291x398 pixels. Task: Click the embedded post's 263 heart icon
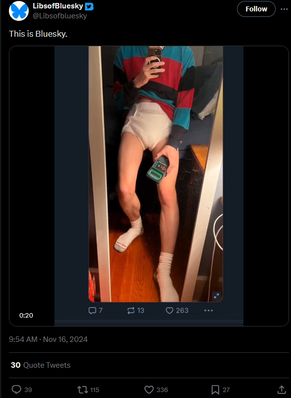[x=169, y=311]
